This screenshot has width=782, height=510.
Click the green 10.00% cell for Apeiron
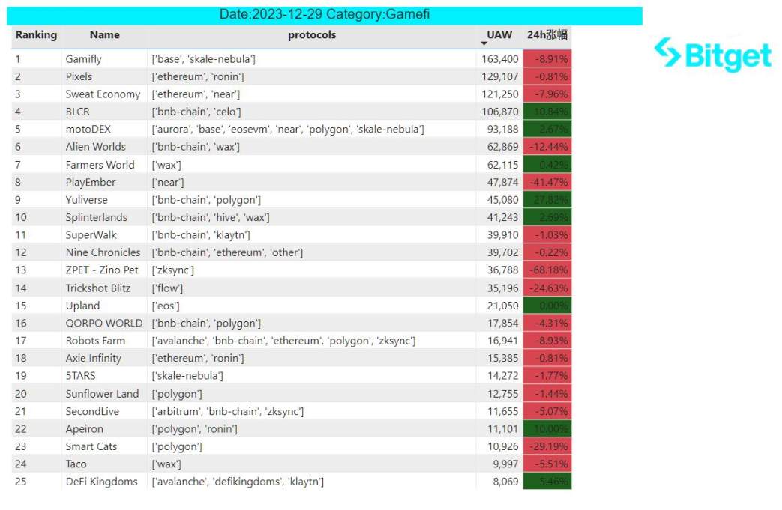pos(547,429)
